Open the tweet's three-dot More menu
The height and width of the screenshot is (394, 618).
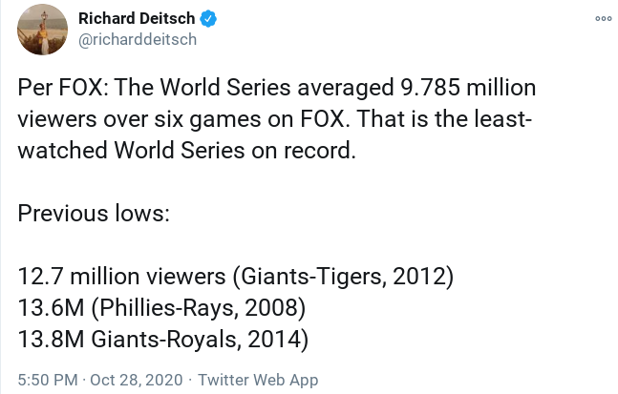(x=603, y=18)
